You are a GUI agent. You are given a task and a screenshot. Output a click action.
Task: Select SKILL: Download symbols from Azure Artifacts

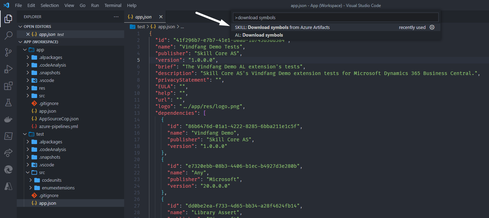click(x=282, y=27)
